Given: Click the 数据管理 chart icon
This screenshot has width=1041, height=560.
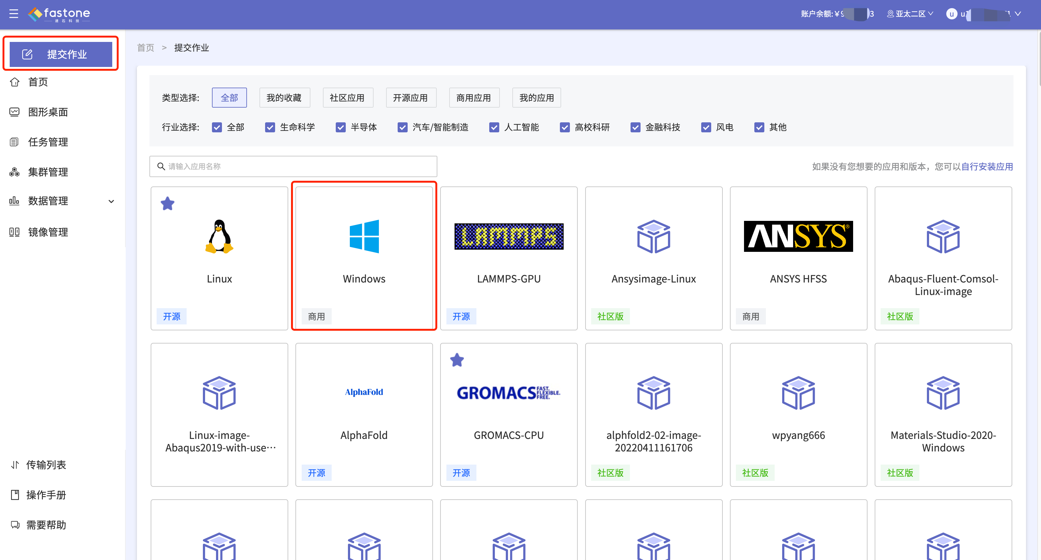Looking at the screenshot, I should 15,201.
